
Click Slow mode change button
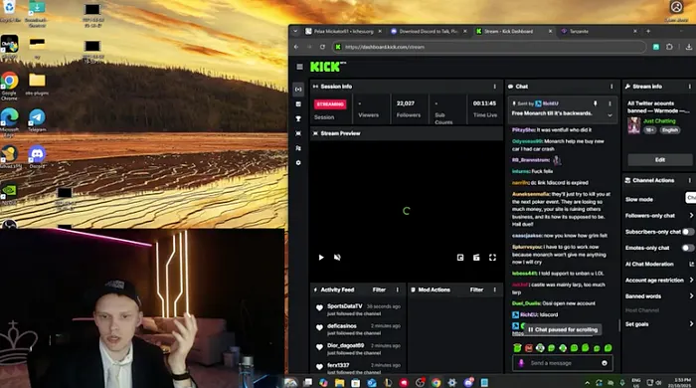pos(691,198)
